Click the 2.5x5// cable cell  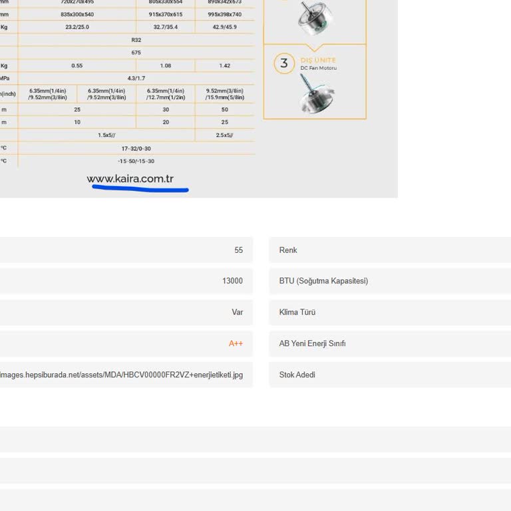coord(224,135)
